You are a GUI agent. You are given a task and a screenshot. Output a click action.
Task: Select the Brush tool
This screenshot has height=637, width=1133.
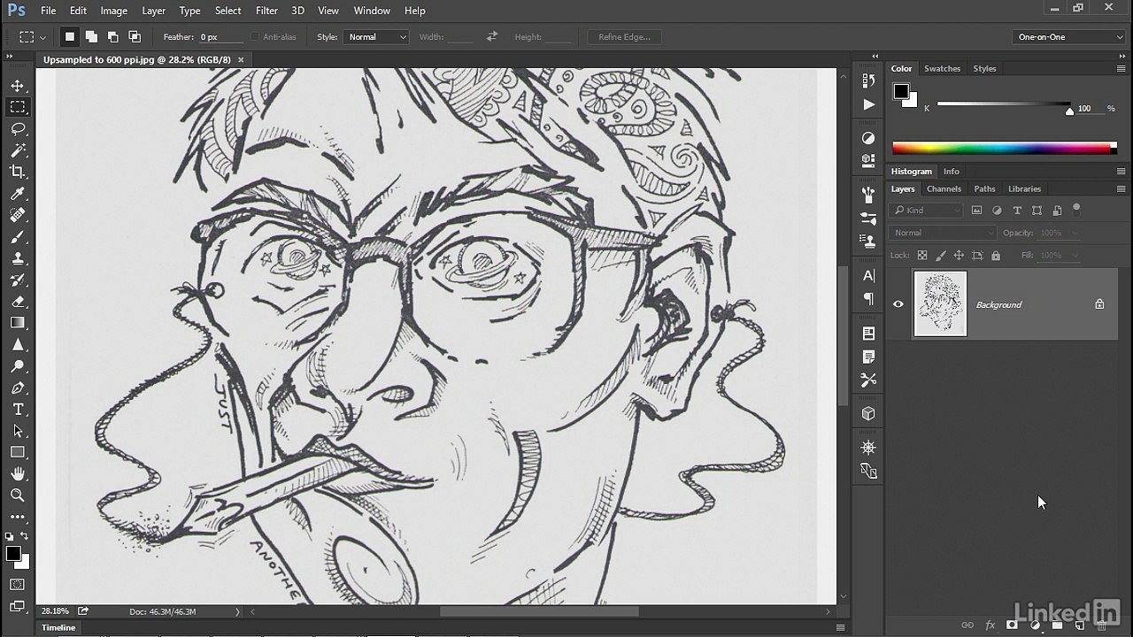tap(18, 237)
